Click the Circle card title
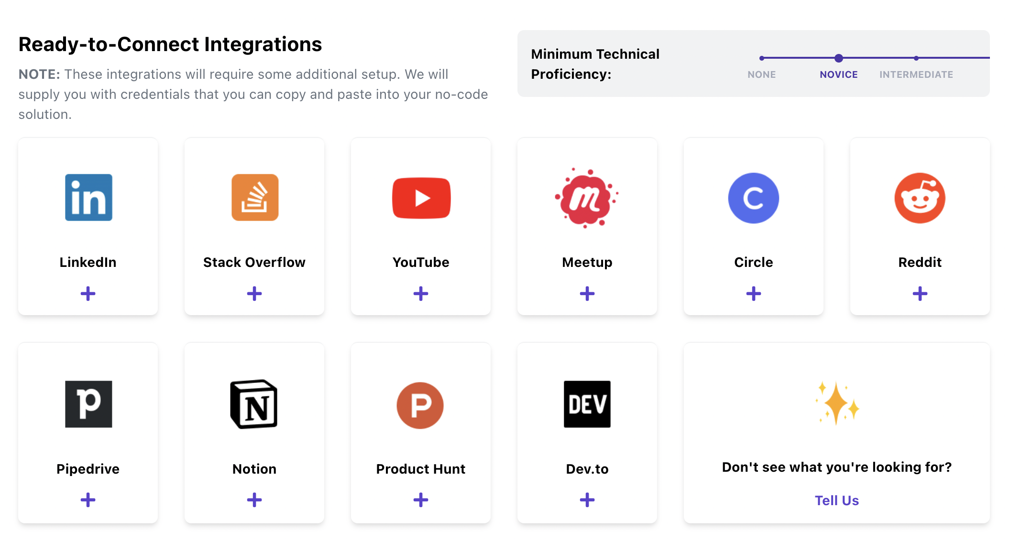1010x551 pixels. coord(754,262)
